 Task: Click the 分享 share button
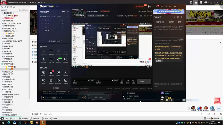149,11
